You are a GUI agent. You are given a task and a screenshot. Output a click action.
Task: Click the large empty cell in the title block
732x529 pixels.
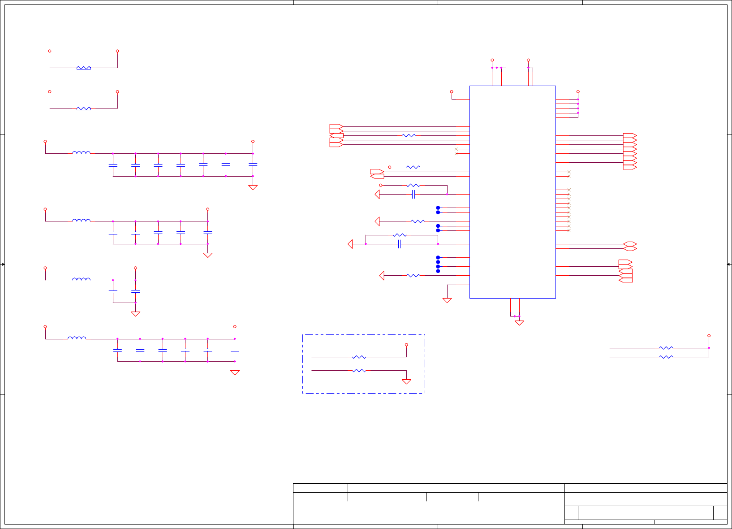point(429,512)
